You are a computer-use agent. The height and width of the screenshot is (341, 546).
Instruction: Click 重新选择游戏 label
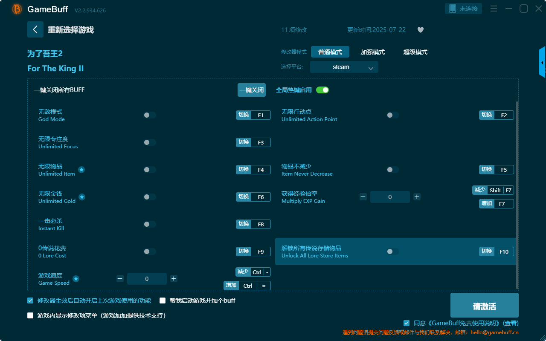[71, 30]
